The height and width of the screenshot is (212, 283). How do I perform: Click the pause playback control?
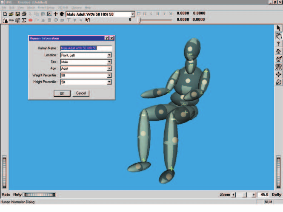tap(158, 14)
